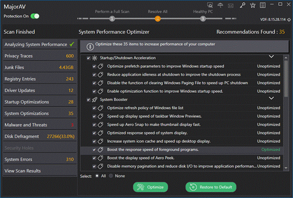Click the Optimize button
Image resolution: width=293 pixels, height=198 pixels.
pos(150,187)
